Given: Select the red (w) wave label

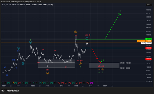Looking at the screenshot, I should pyautogui.click(x=55, y=51).
